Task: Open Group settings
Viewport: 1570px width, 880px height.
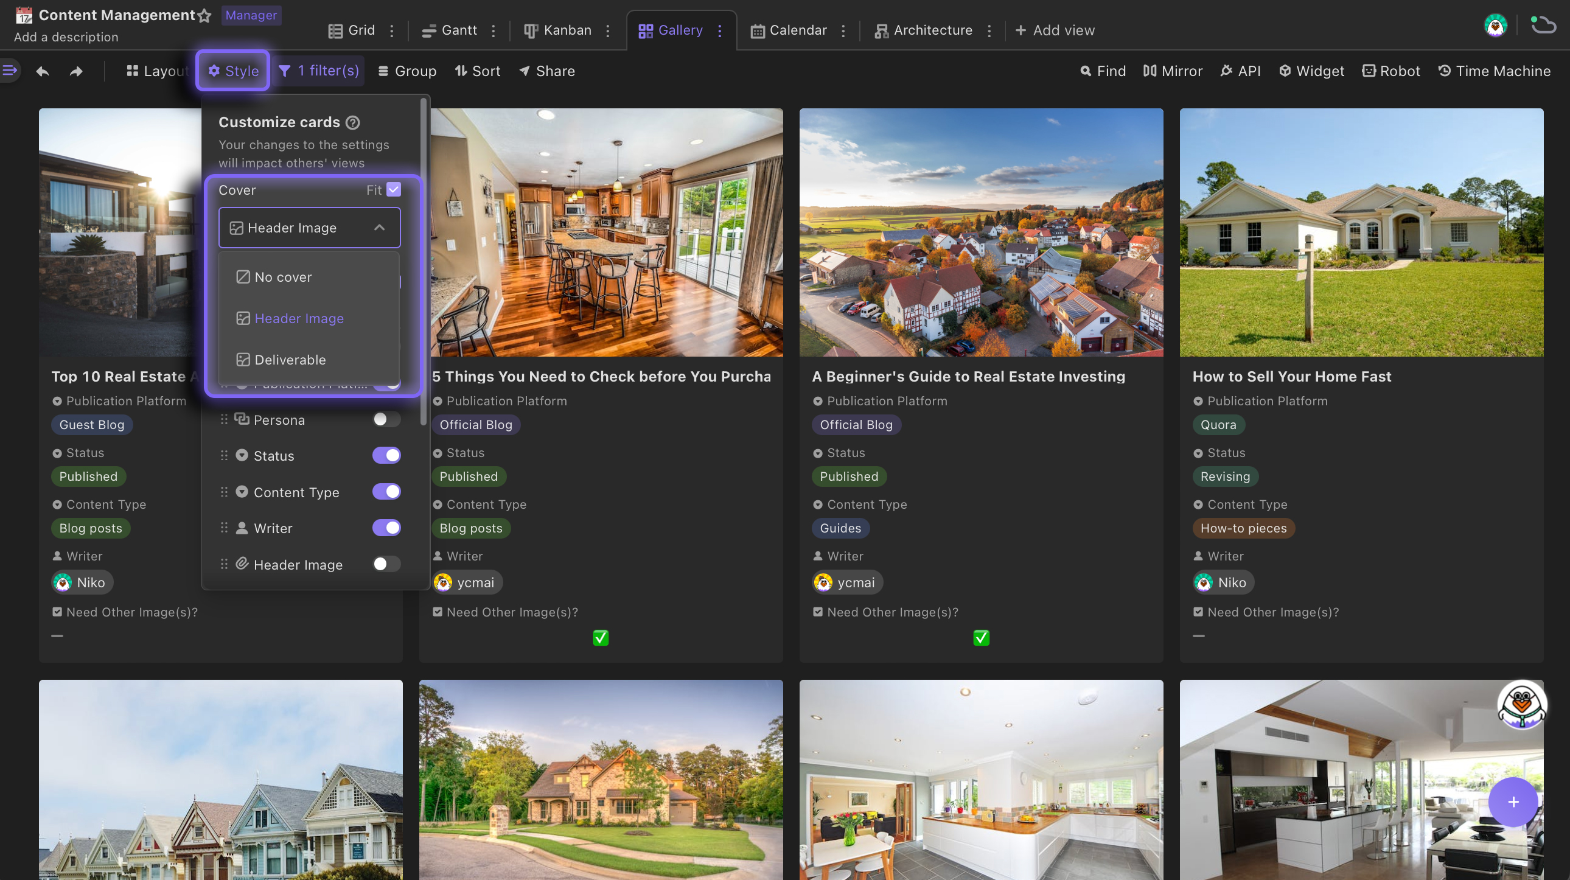Action: tap(407, 71)
